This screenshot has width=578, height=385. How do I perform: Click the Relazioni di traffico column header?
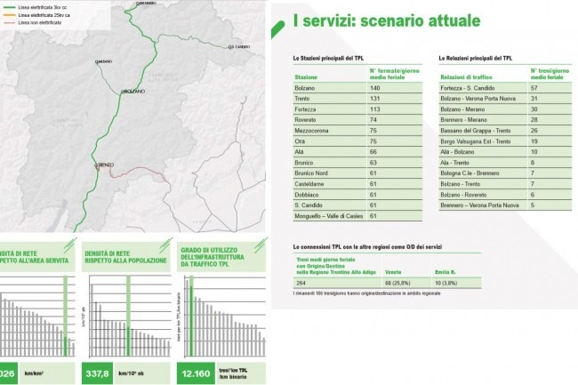tap(466, 77)
